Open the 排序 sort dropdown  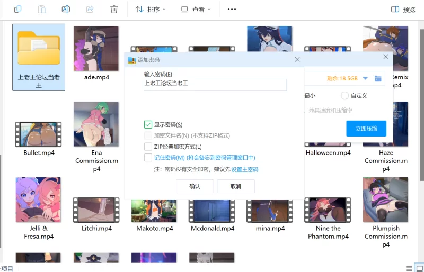[x=151, y=10]
